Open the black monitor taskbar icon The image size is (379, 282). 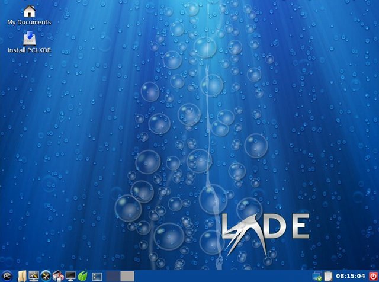point(70,276)
